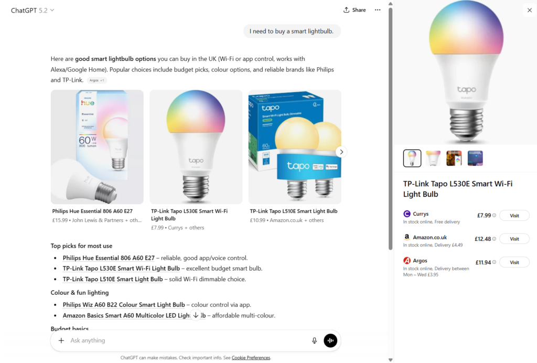The width and height of the screenshot is (537, 363).
Task: Show next products with the carousel arrow
Action: coord(341,152)
